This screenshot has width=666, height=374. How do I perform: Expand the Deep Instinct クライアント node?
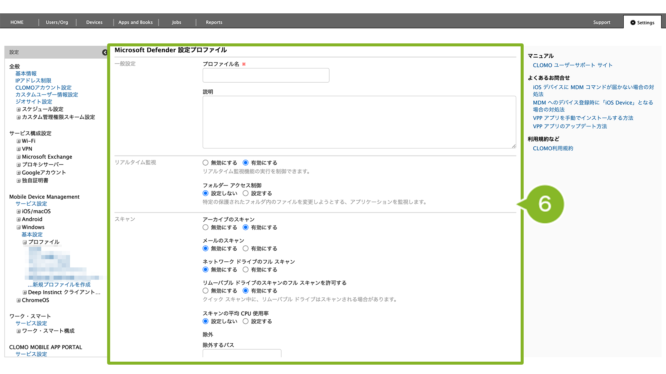tap(25, 292)
